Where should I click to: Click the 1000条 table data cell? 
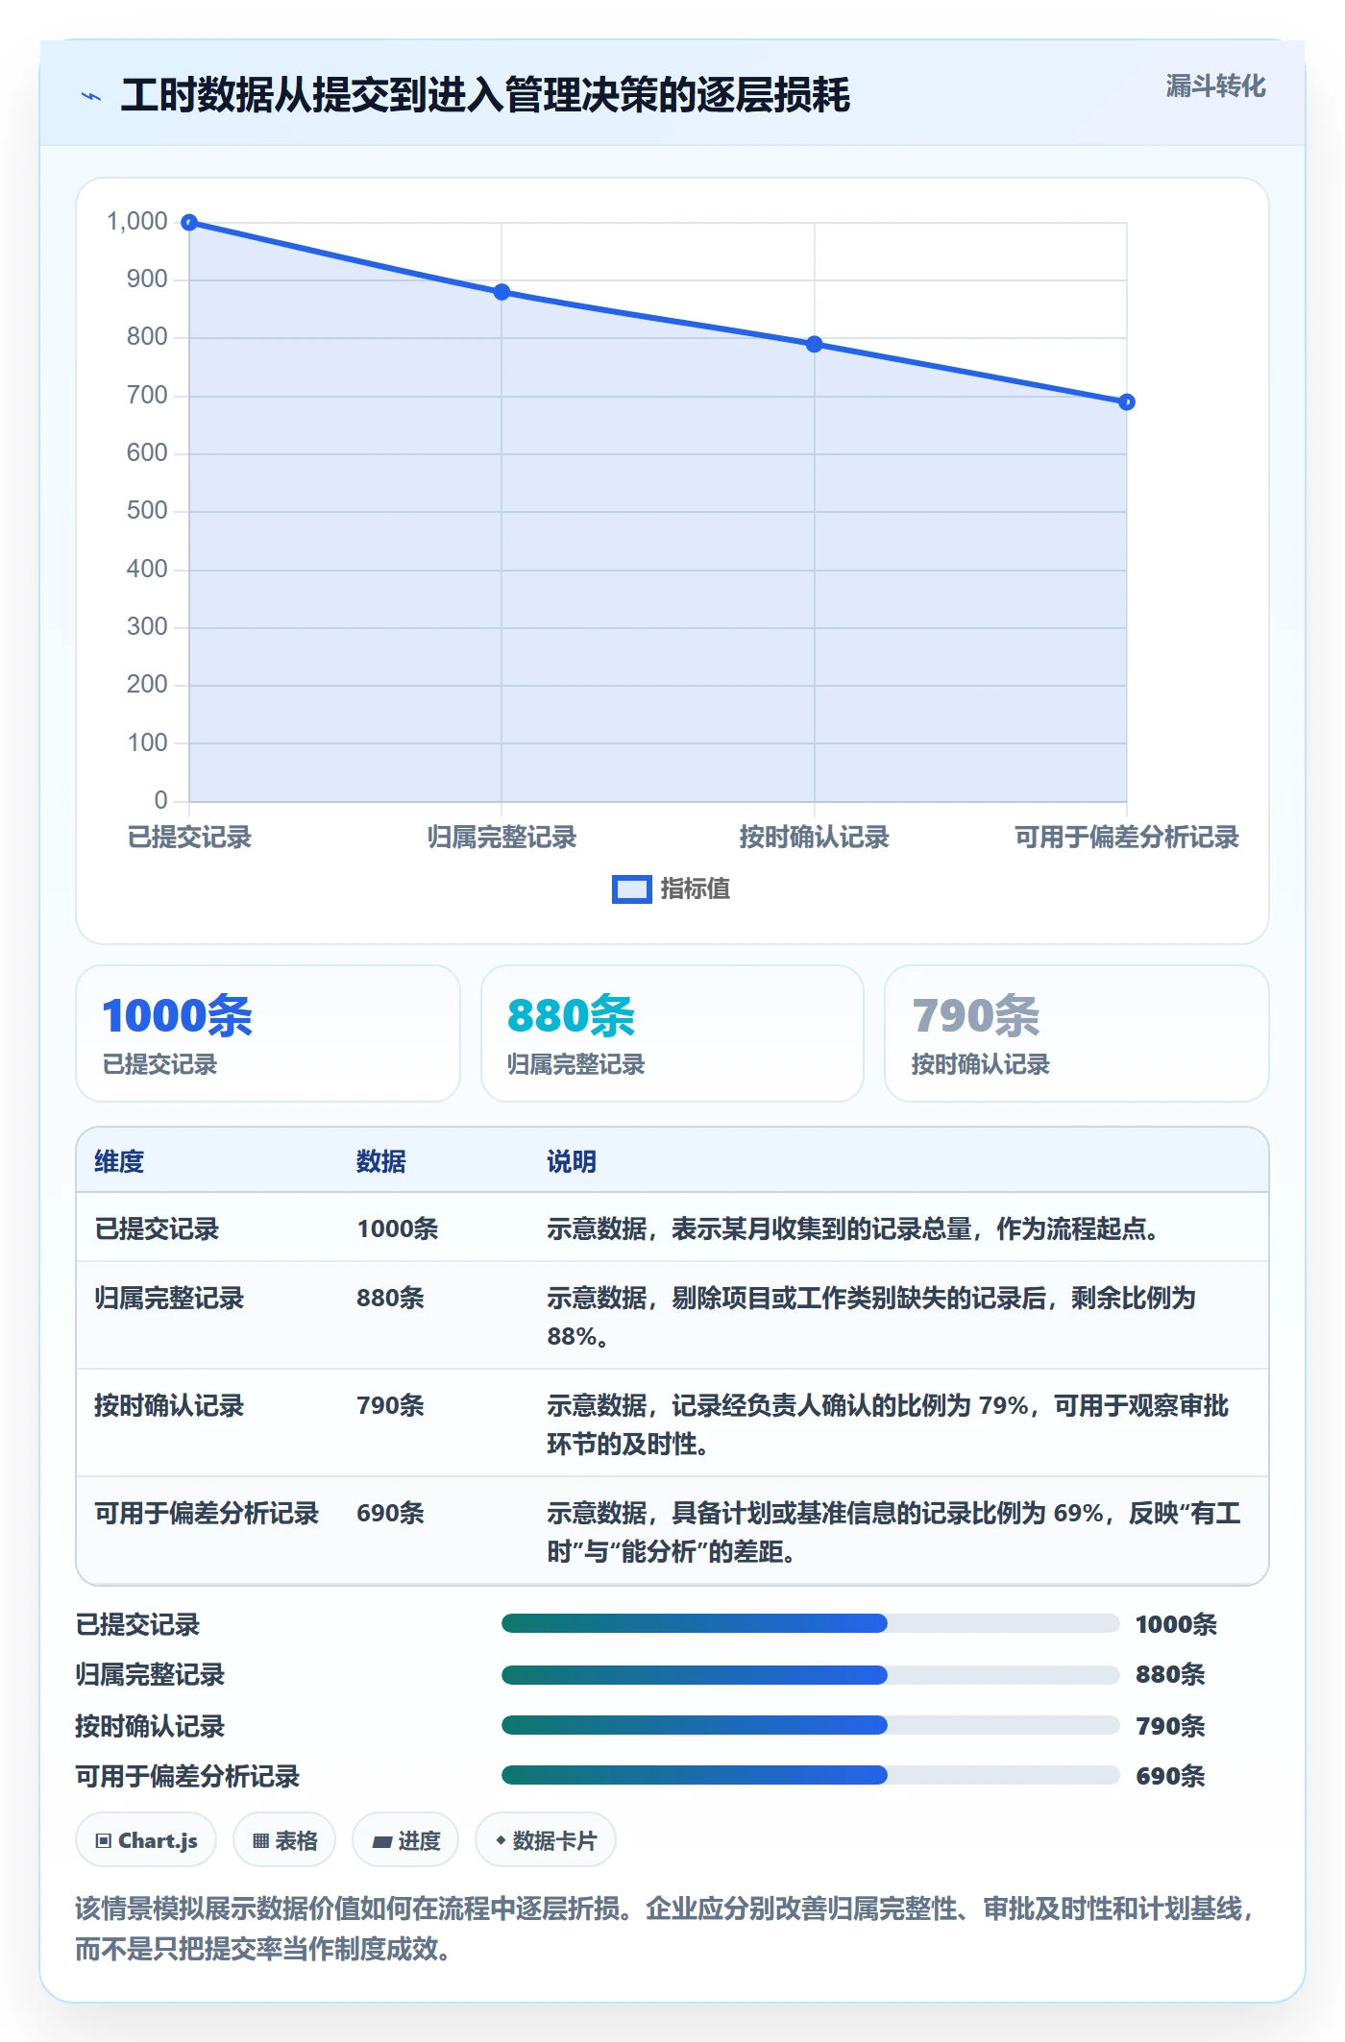pyautogui.click(x=398, y=1228)
